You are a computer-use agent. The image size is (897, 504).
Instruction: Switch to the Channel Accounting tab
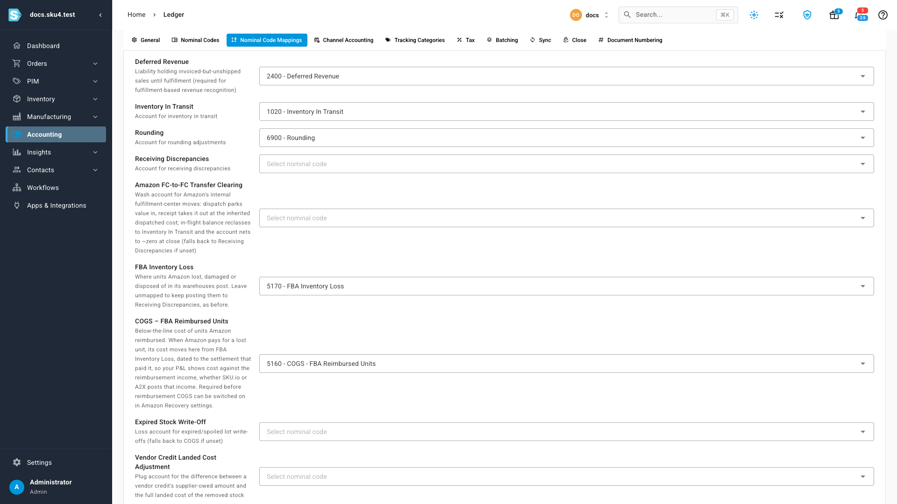(344, 40)
